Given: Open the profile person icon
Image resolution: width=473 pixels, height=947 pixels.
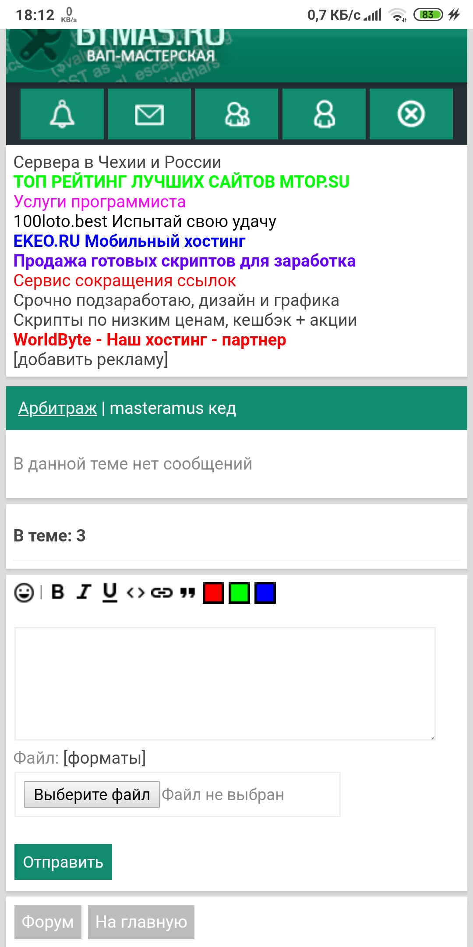Looking at the screenshot, I should tap(324, 114).
